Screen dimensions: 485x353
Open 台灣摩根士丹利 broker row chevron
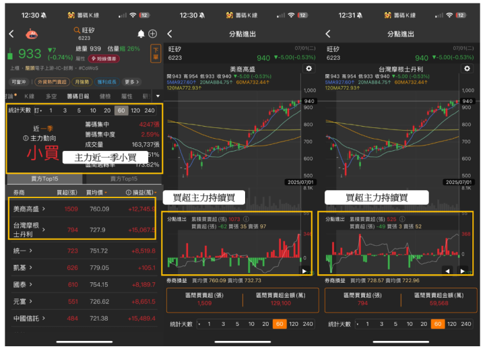coord(44,230)
